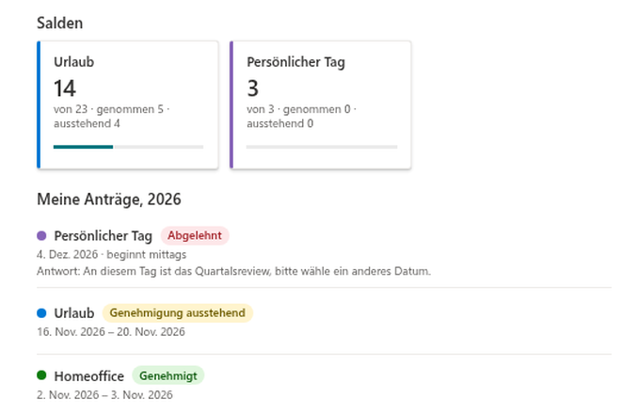Click the Abgelehnt status badge

[x=195, y=236]
